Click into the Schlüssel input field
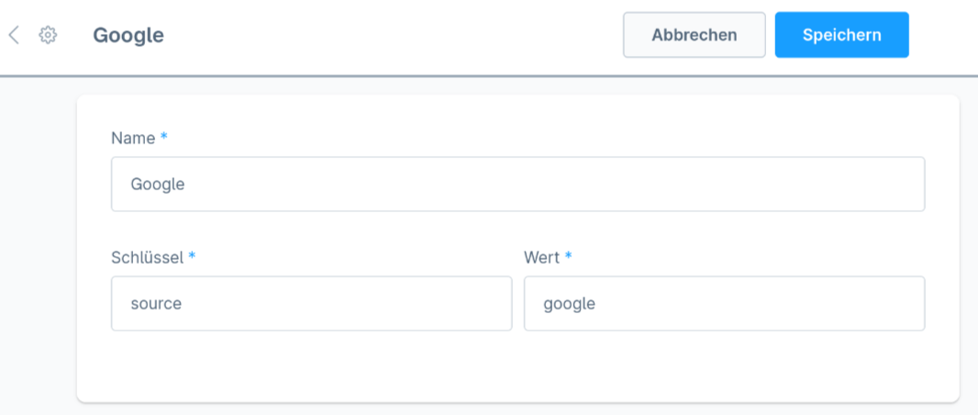Image resolution: width=978 pixels, height=415 pixels. [x=311, y=303]
